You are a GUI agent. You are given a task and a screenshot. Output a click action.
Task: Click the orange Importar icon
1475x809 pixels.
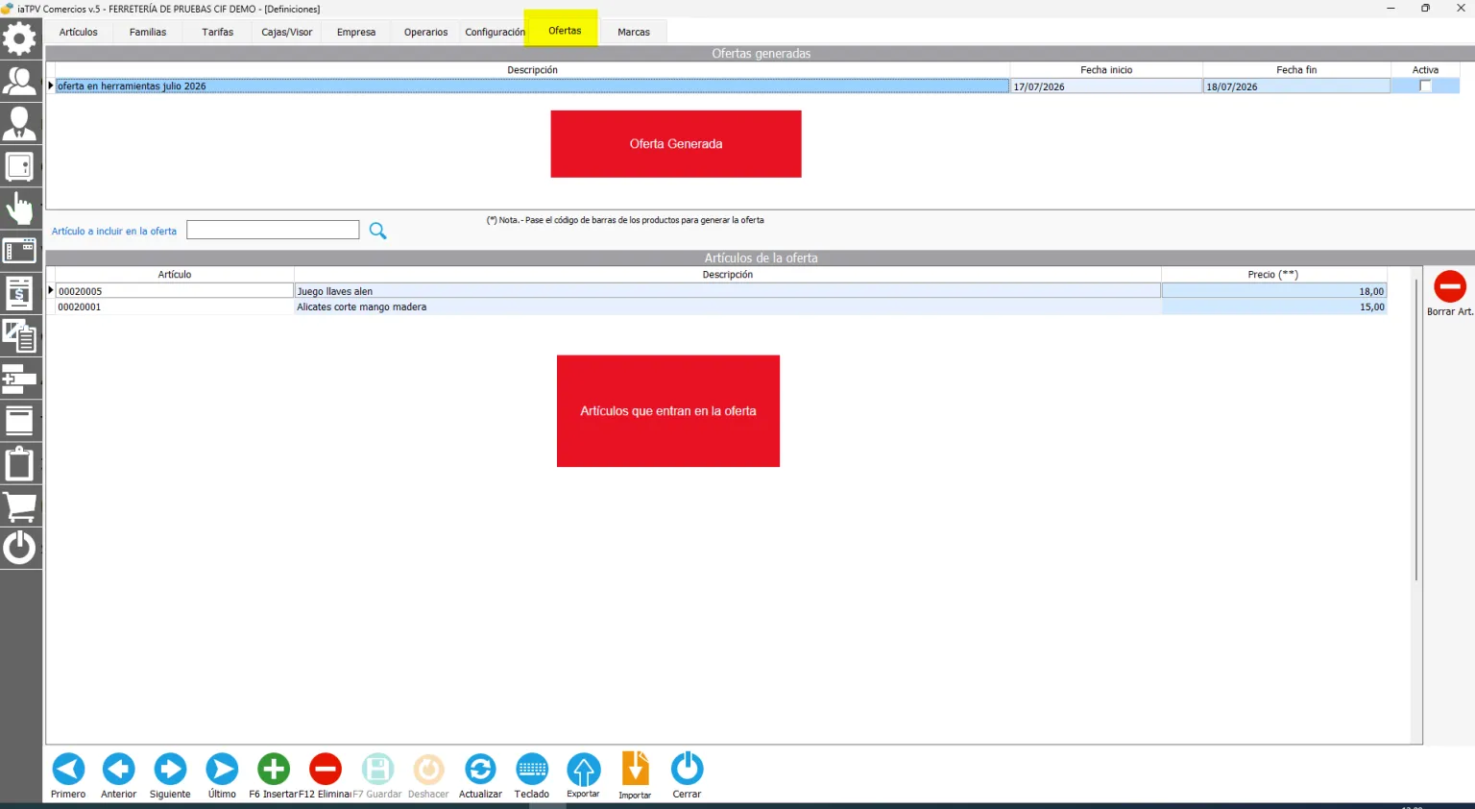coord(635,769)
